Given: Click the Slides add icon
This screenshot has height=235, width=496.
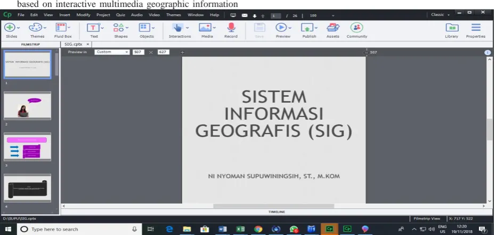Looking at the screenshot, I should [10, 28].
